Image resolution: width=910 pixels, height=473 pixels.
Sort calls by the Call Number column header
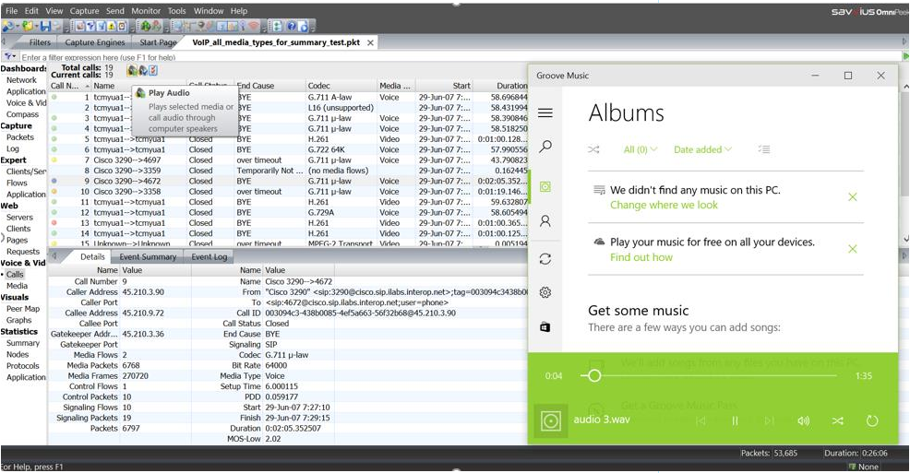pyautogui.click(x=70, y=86)
